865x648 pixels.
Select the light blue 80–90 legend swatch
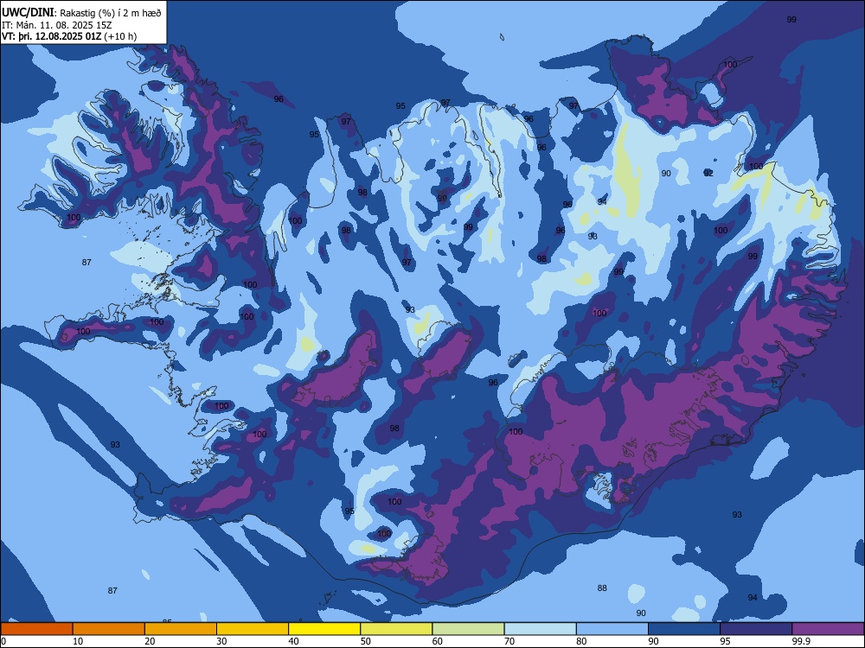(612, 629)
